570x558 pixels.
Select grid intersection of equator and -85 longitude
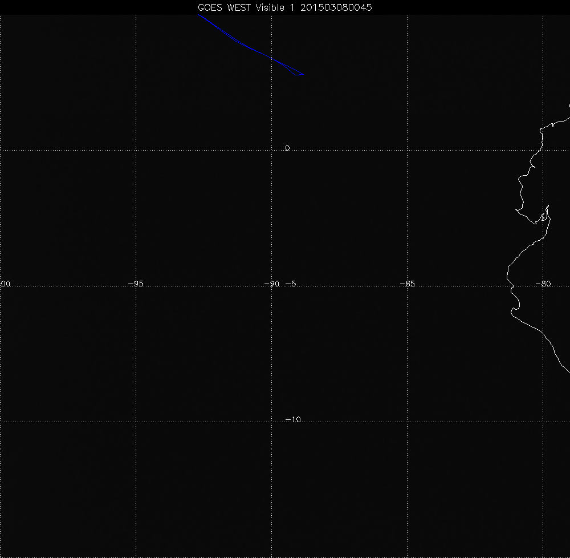pyautogui.click(x=408, y=150)
